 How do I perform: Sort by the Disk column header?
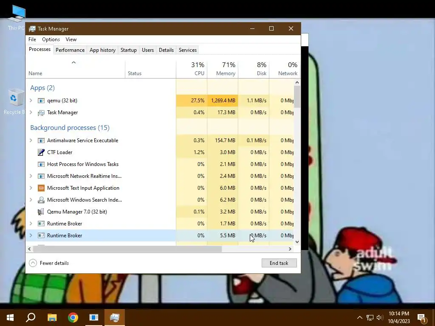pyautogui.click(x=254, y=69)
